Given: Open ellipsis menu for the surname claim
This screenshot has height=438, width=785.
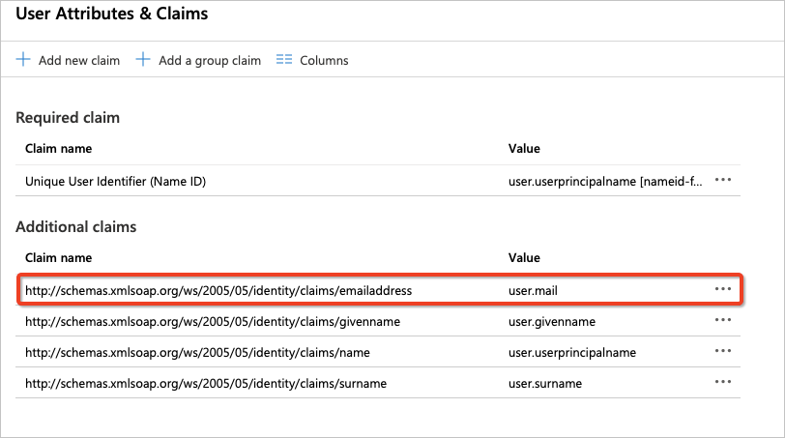Looking at the screenshot, I should (722, 383).
